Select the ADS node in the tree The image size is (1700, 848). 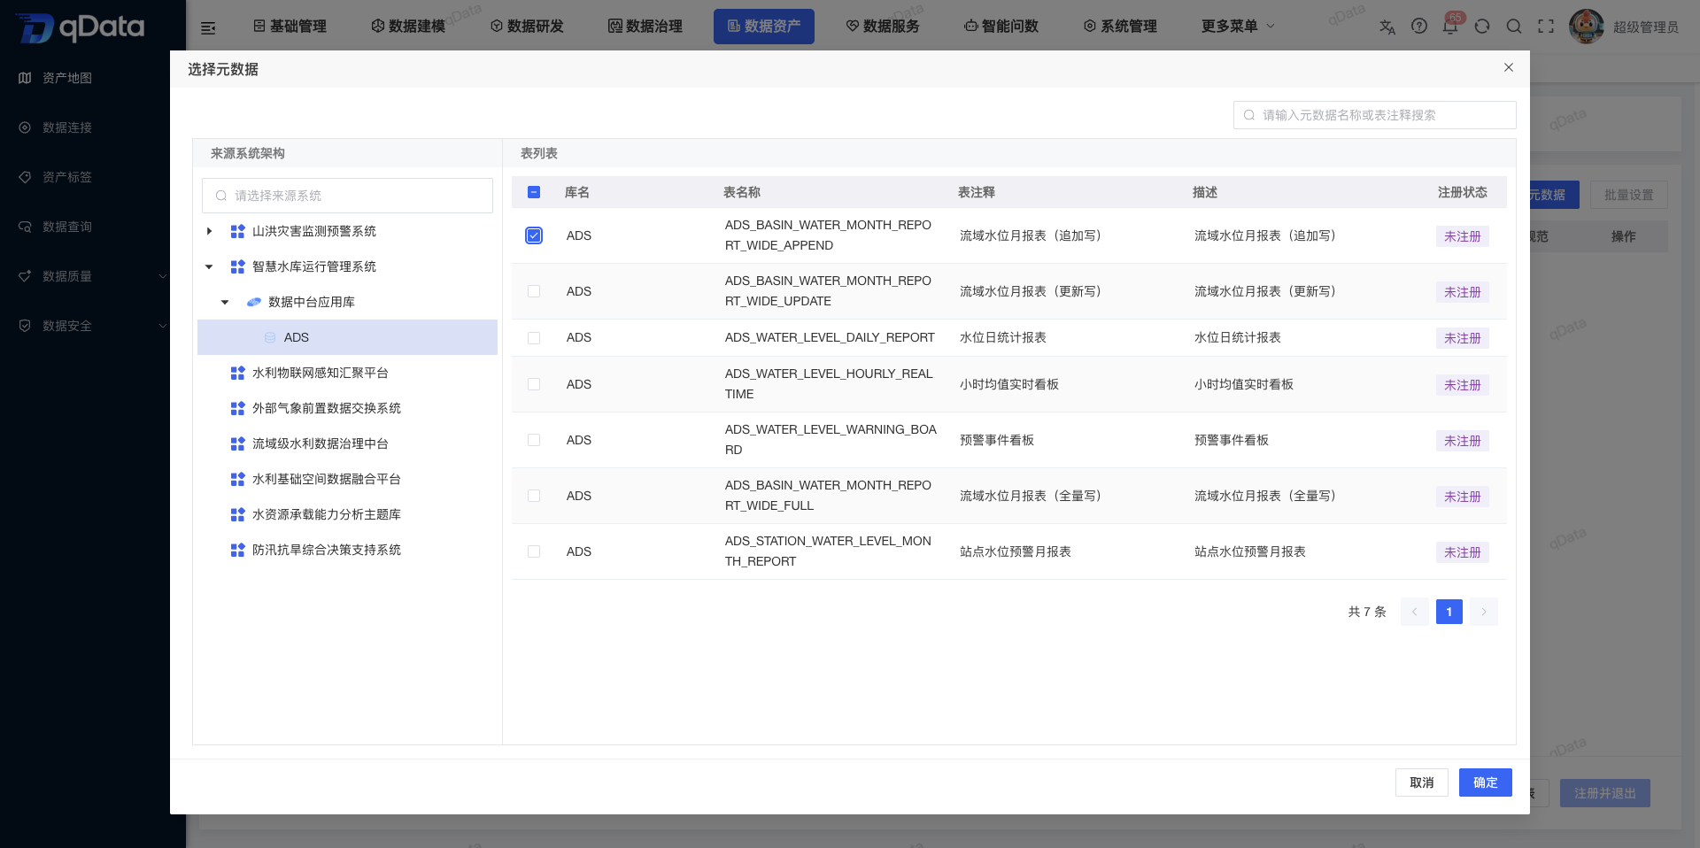point(347,337)
